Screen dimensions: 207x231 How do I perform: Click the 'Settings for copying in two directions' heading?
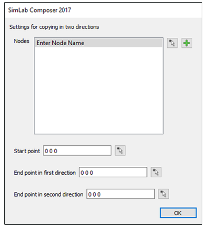[x=54, y=27]
